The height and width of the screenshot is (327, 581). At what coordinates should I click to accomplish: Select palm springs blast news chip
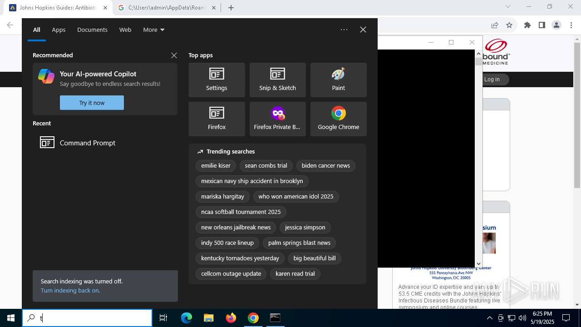[x=299, y=243]
